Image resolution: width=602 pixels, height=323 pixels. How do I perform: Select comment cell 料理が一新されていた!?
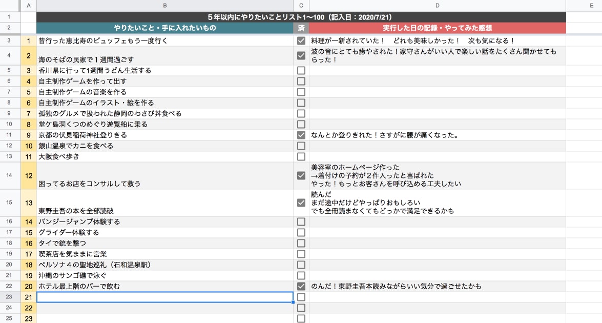pyautogui.click(x=438, y=41)
